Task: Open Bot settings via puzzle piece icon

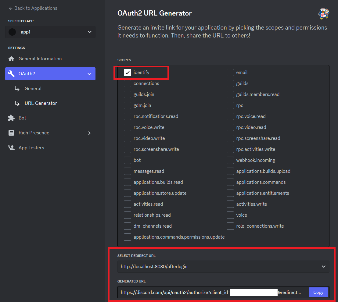Action: click(x=11, y=118)
